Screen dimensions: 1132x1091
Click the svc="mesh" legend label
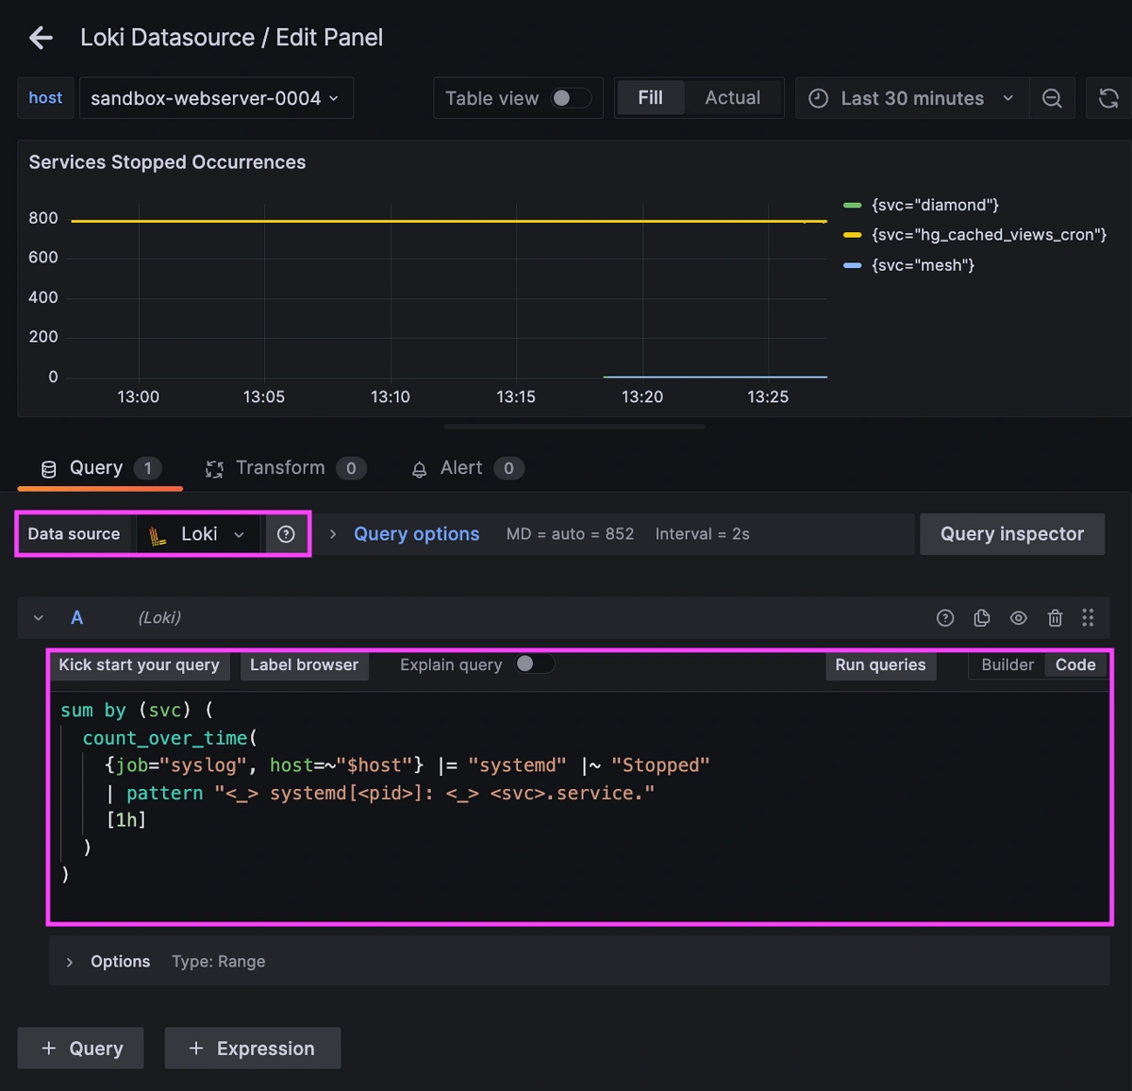tap(923, 265)
